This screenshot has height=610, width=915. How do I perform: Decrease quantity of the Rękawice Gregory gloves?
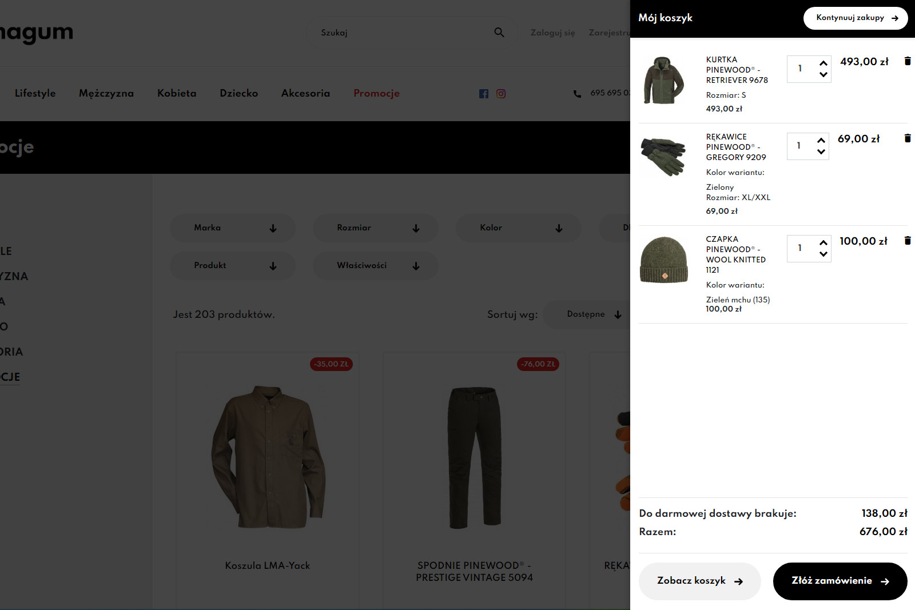[x=821, y=151]
